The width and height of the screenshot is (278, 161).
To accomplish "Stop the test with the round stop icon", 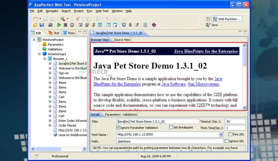I will [72, 25].
